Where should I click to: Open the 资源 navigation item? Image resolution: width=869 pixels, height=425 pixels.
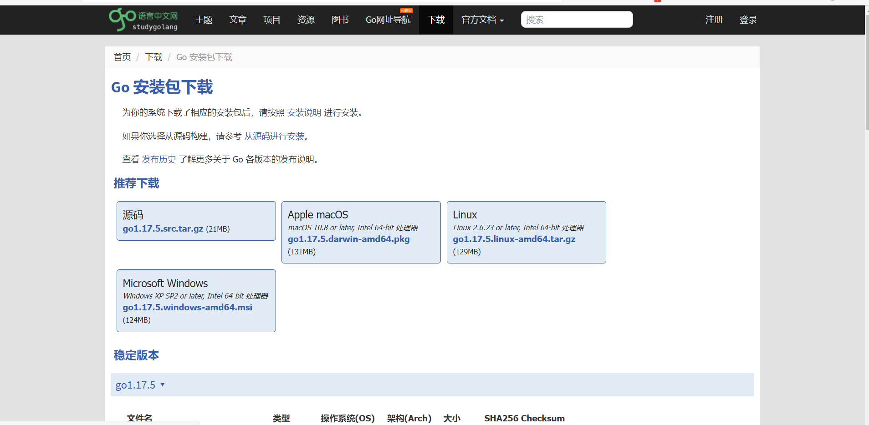tap(306, 20)
